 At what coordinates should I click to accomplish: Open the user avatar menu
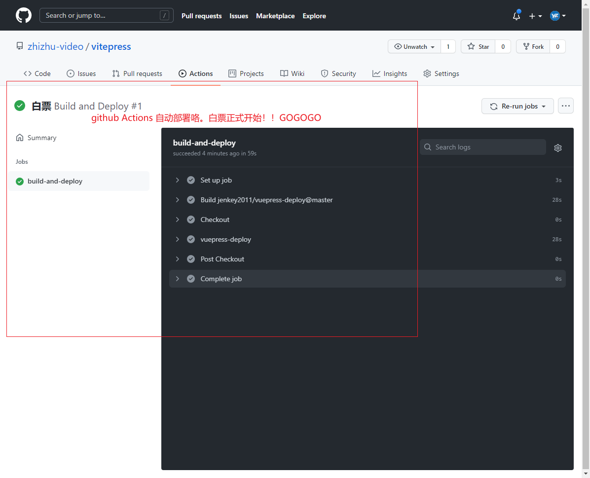[x=557, y=16]
